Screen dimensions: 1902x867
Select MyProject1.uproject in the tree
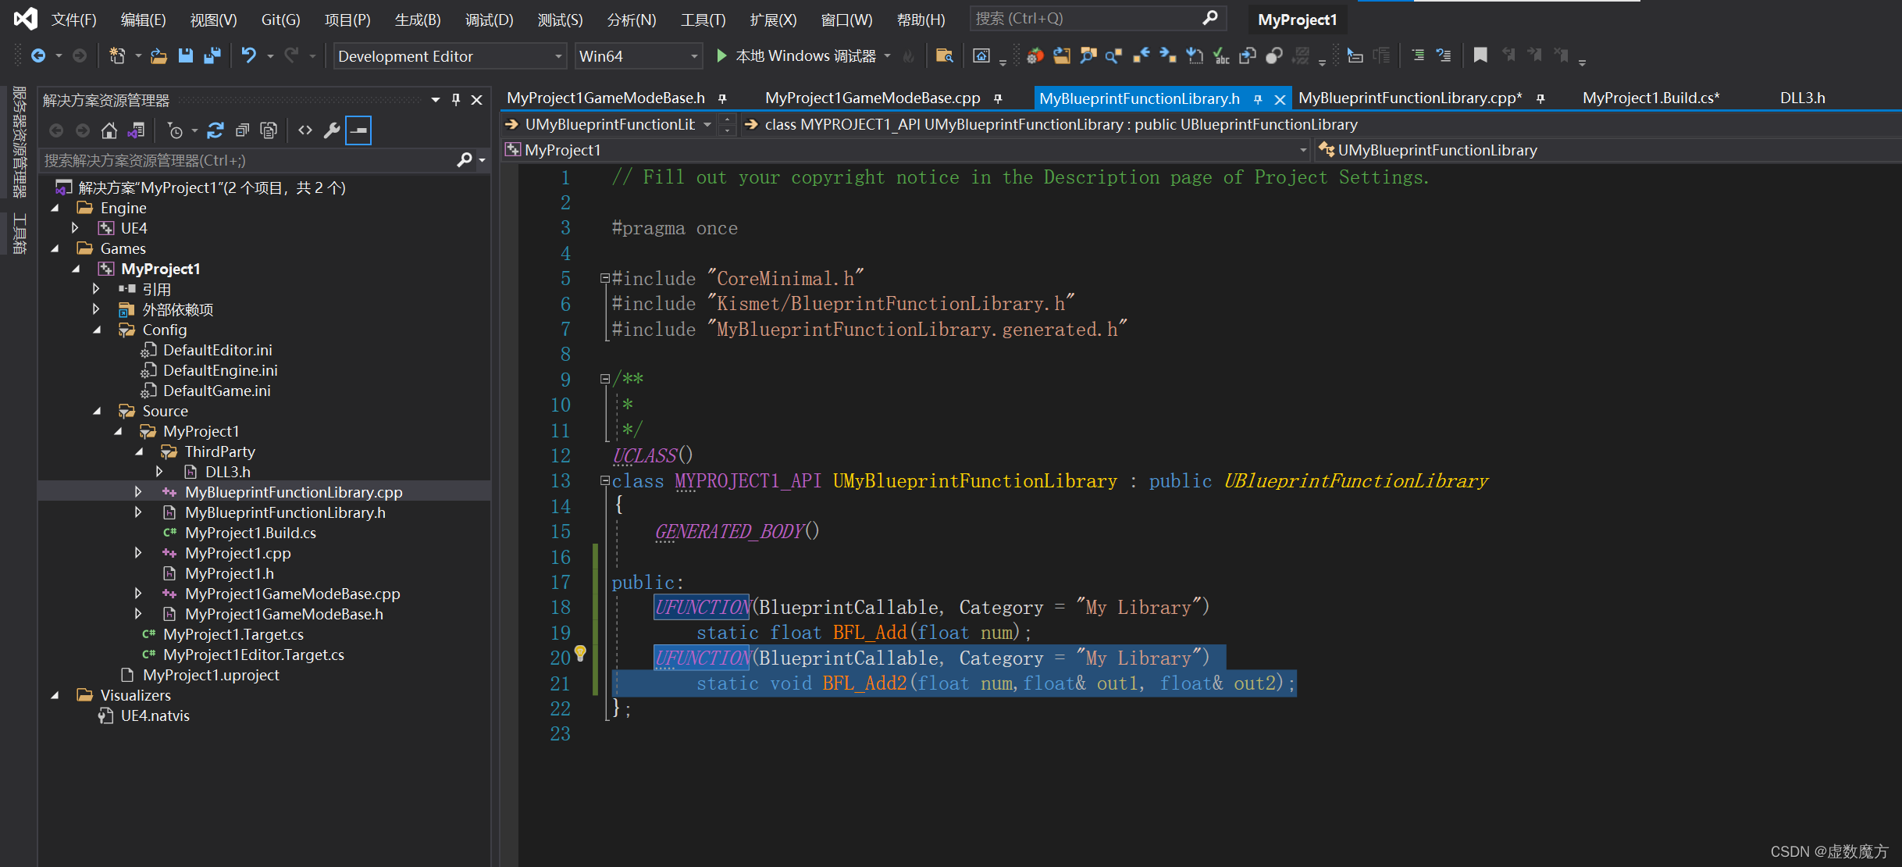(x=211, y=675)
